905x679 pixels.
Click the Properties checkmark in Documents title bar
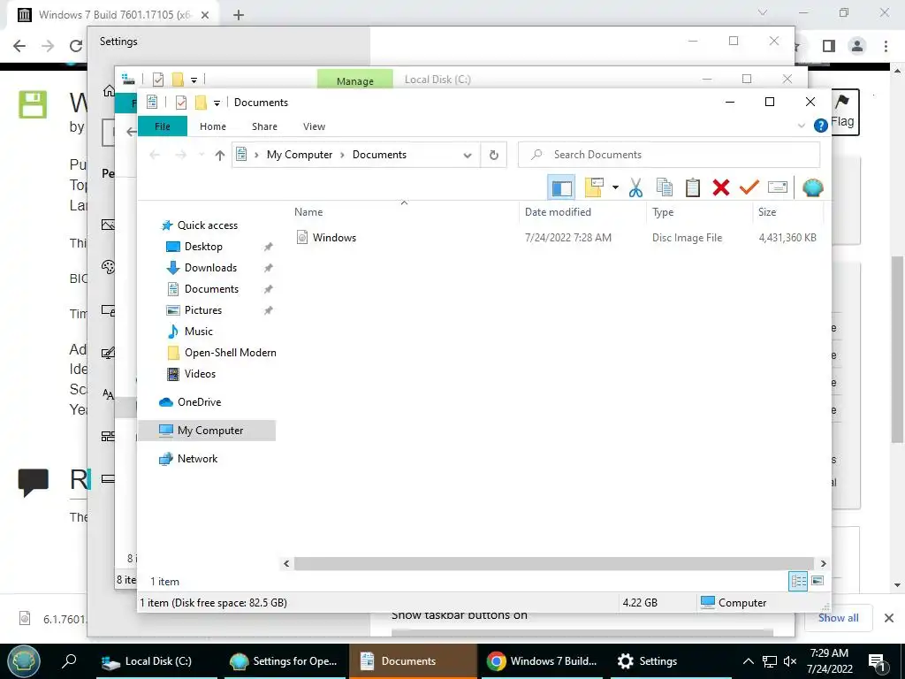[x=180, y=103]
